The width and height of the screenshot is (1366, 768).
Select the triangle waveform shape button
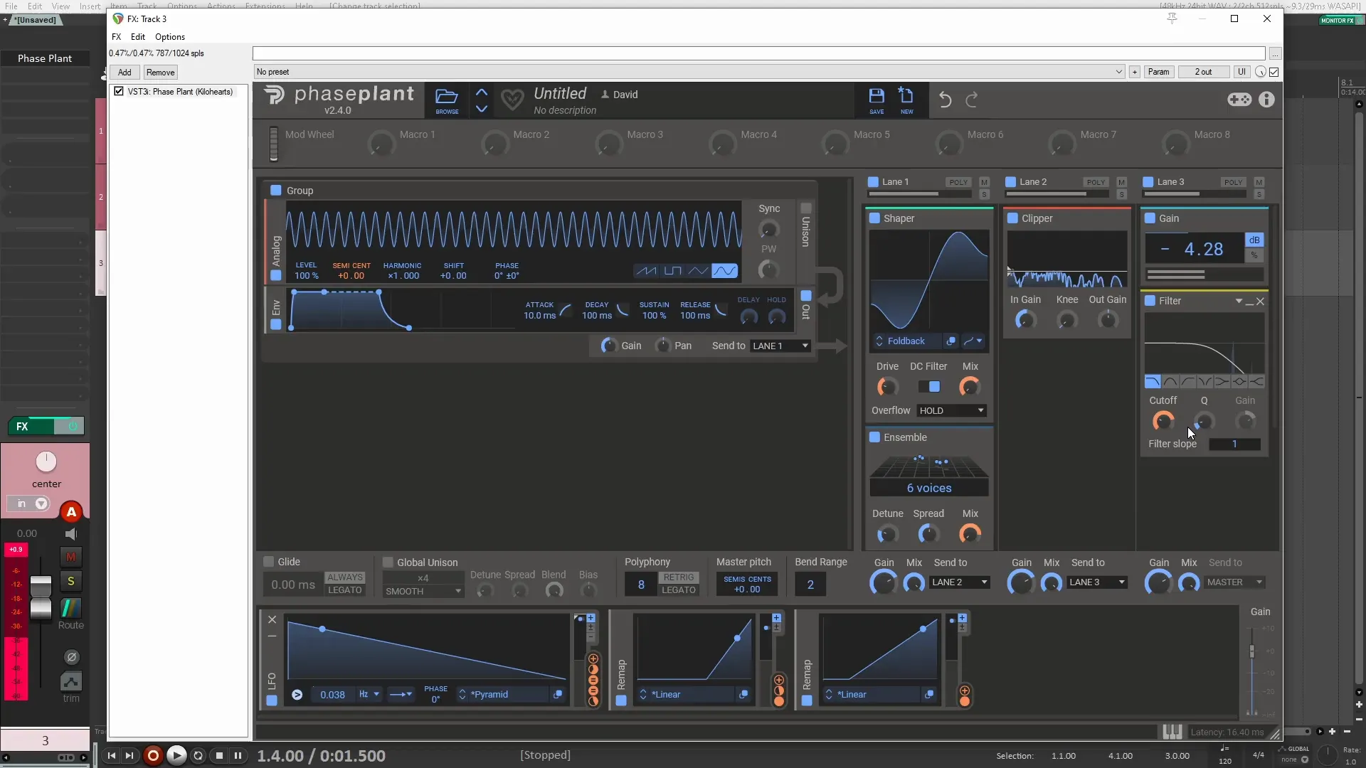coord(699,271)
